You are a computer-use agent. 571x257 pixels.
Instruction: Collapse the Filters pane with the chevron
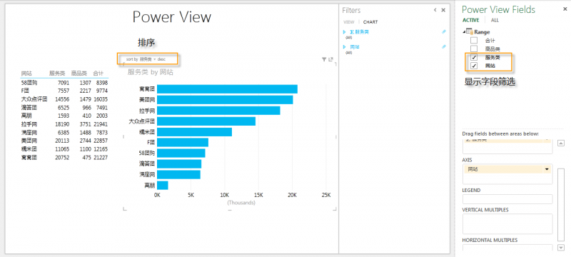click(435, 10)
